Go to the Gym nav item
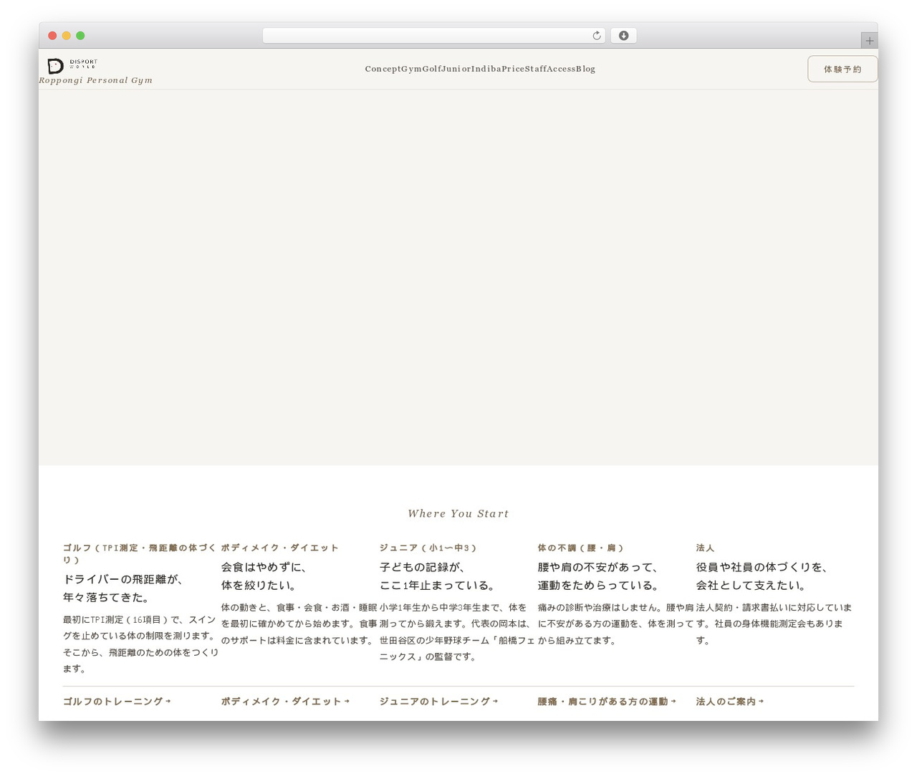 point(411,69)
